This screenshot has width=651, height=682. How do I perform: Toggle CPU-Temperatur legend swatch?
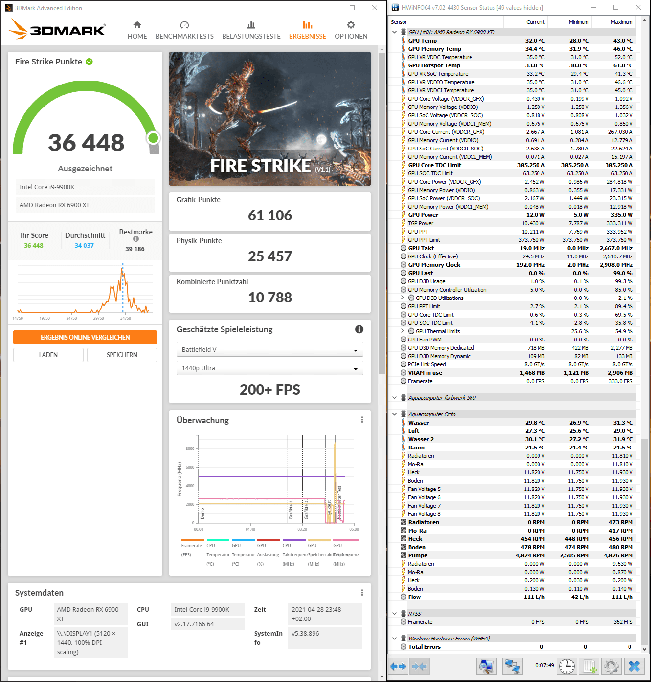coord(218,540)
